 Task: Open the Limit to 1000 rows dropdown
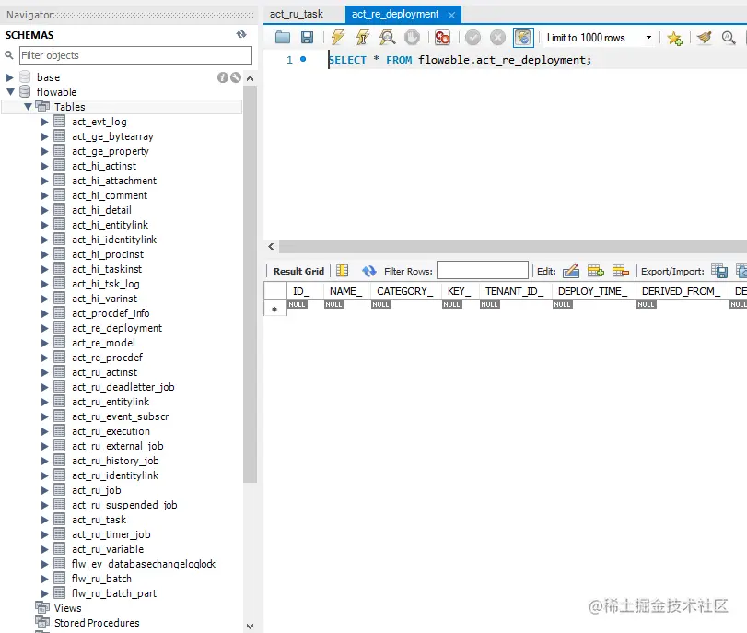650,37
